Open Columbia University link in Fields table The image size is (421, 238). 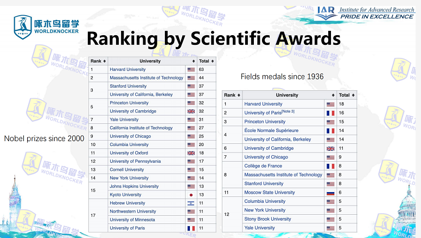tap(265, 201)
